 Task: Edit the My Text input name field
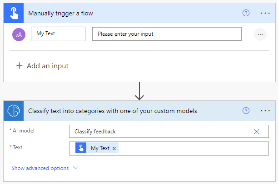(x=58, y=34)
